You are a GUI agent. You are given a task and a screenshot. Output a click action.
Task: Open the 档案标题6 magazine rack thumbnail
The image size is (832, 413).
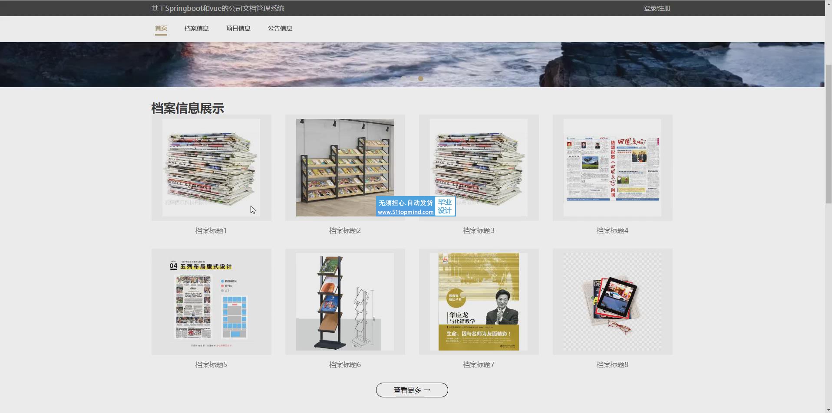tap(345, 302)
